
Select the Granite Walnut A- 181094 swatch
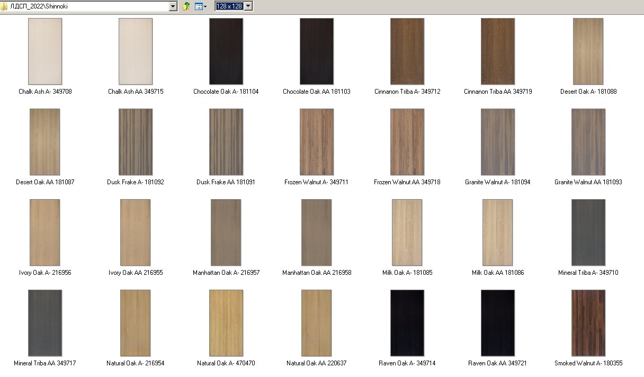(498, 142)
